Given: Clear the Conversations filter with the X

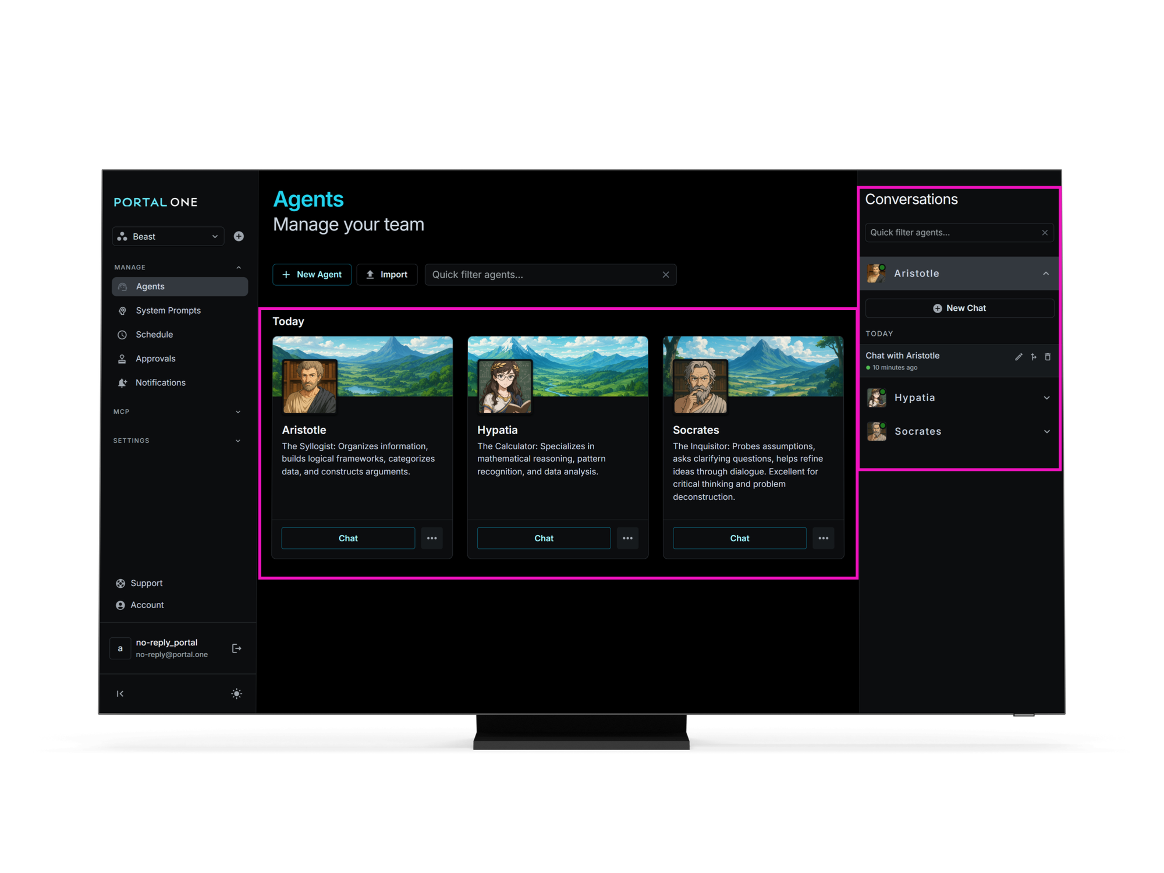Looking at the screenshot, I should 1045,233.
